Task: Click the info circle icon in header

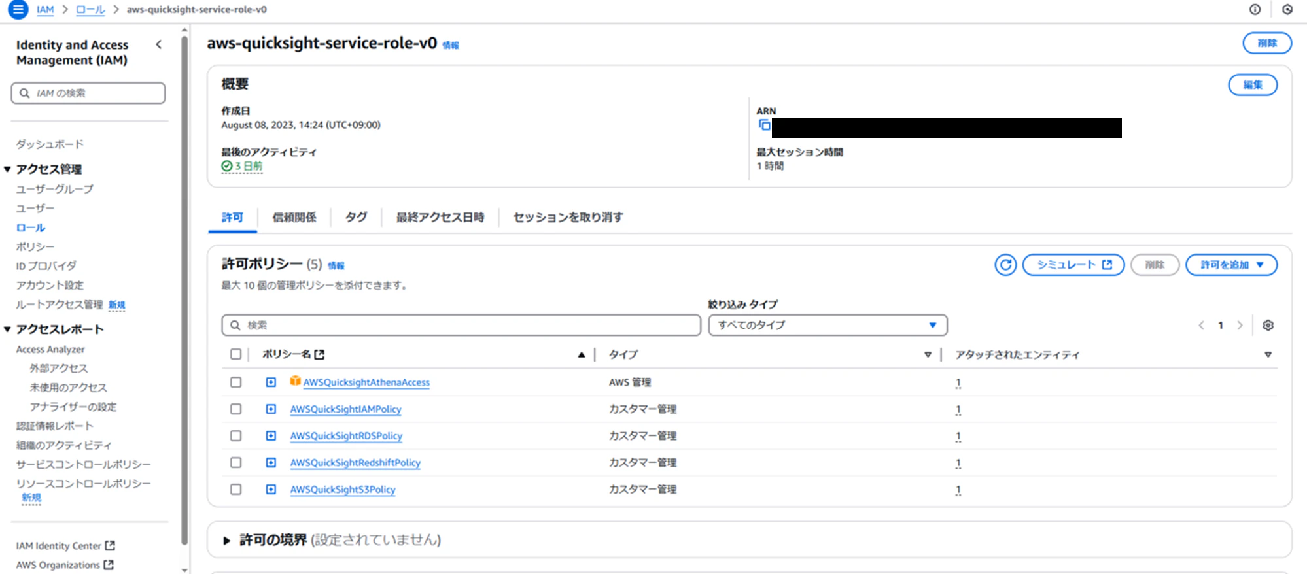Action: click(x=1255, y=9)
